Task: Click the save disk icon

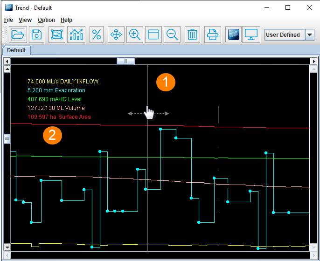Action: click(37, 34)
